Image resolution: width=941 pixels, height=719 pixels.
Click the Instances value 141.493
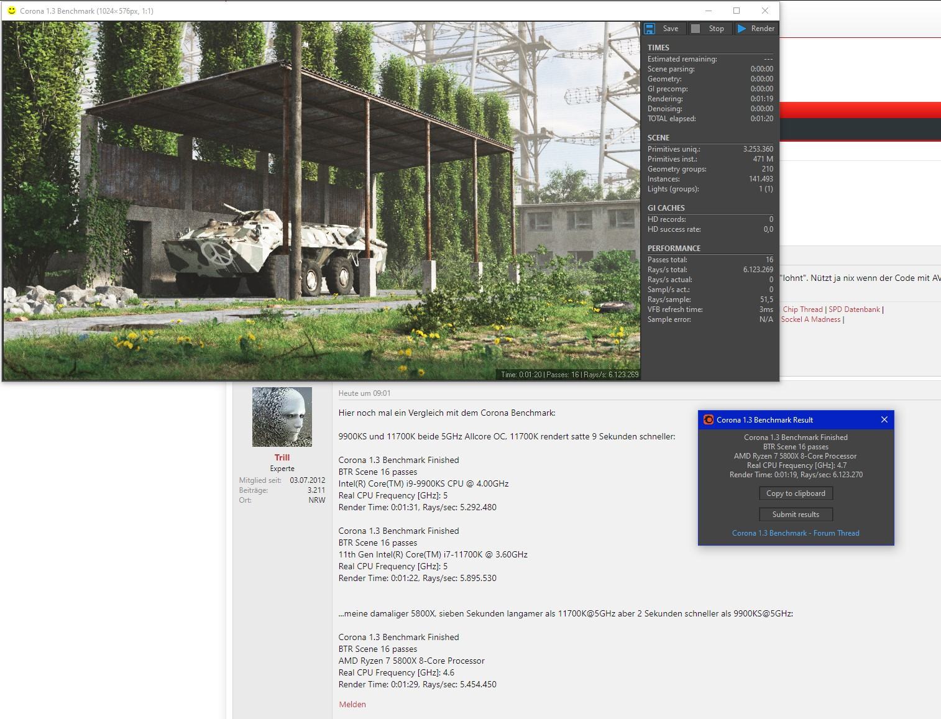(761, 179)
